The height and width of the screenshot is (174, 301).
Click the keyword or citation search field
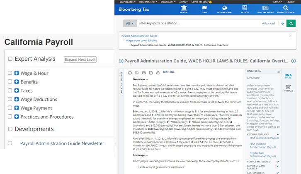coord(199,24)
